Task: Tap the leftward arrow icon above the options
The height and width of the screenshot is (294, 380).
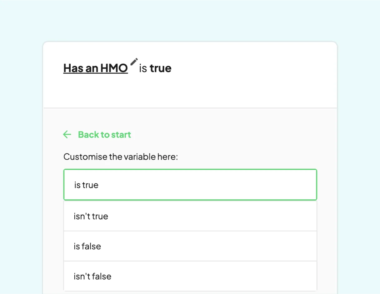Action: click(67, 134)
